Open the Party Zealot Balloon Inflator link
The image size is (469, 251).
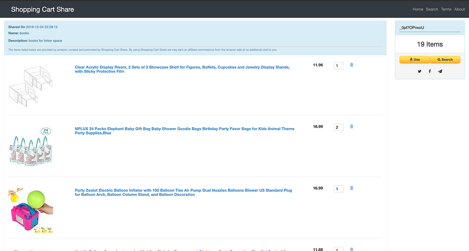[184, 192]
